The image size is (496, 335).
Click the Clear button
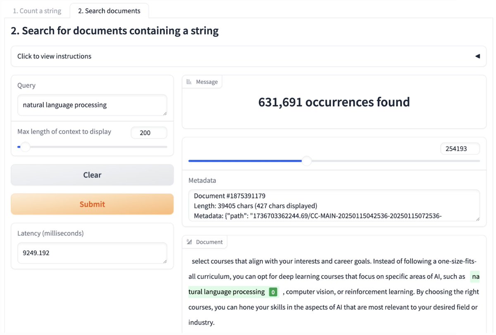[x=92, y=175]
